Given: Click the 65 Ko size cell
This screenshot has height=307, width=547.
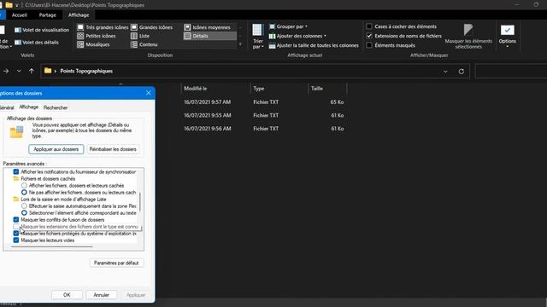Looking at the screenshot, I should click(x=337, y=102).
